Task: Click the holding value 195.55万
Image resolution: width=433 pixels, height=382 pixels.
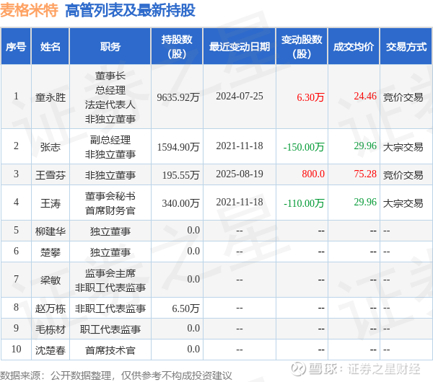Action: click(x=181, y=175)
